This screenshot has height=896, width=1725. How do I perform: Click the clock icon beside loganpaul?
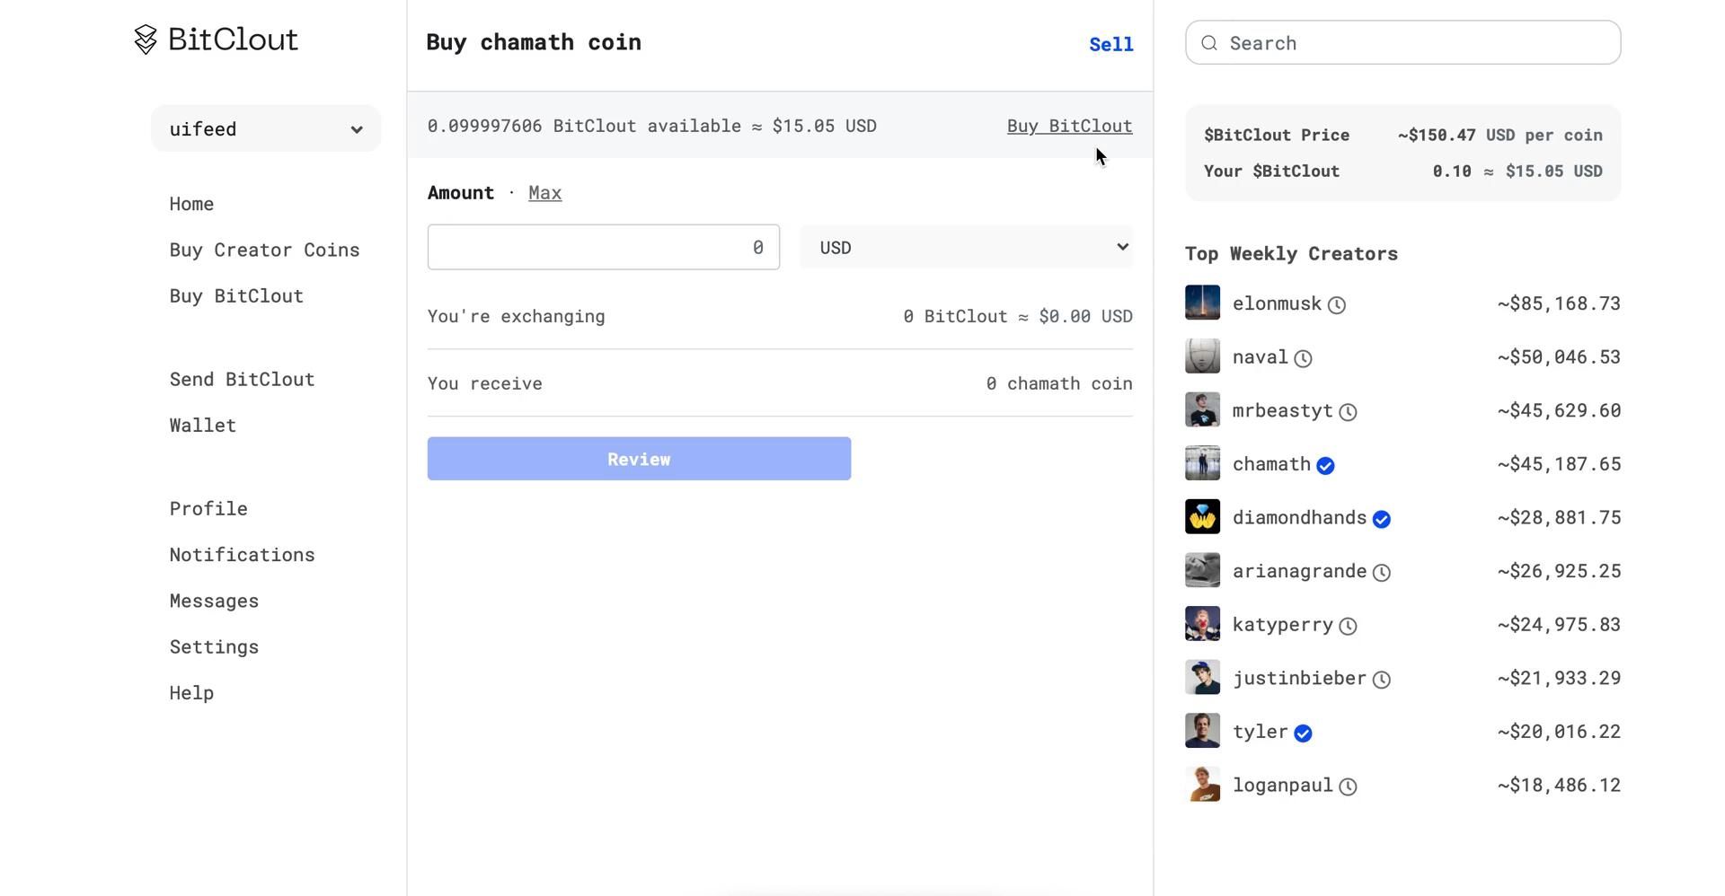coord(1348,786)
